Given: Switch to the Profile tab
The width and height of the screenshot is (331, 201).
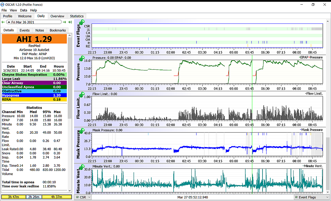Looking at the screenshot, I should [x=8, y=16].
